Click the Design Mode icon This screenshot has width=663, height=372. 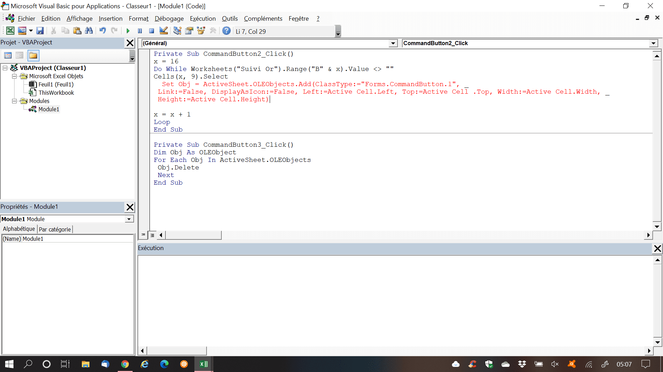click(164, 31)
